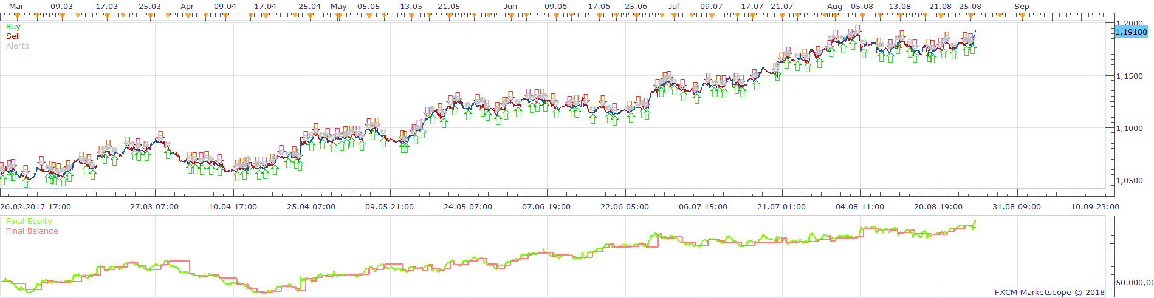Select the Final Balance legend label

(x=32, y=231)
